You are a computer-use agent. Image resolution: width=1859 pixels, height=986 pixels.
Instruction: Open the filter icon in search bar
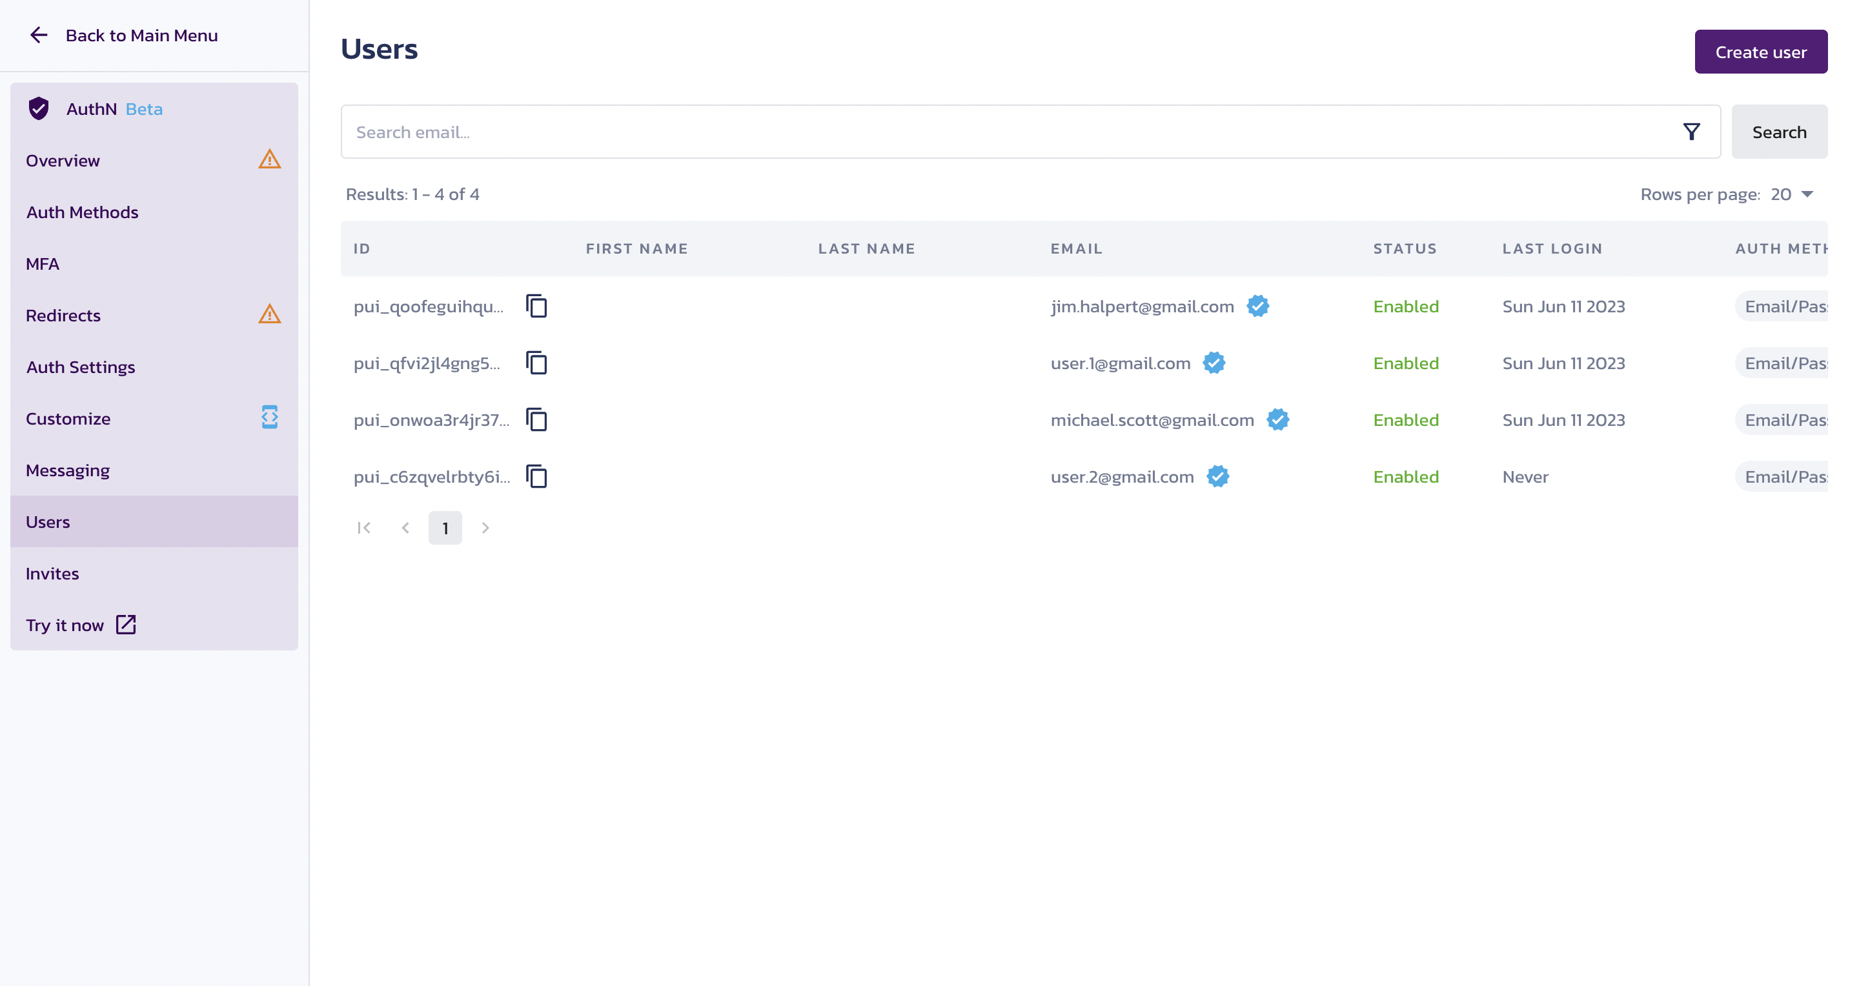pos(1691,132)
